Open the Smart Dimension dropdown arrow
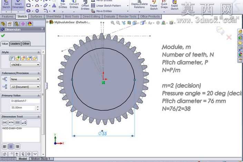The image size is (243, 162). 18,12
